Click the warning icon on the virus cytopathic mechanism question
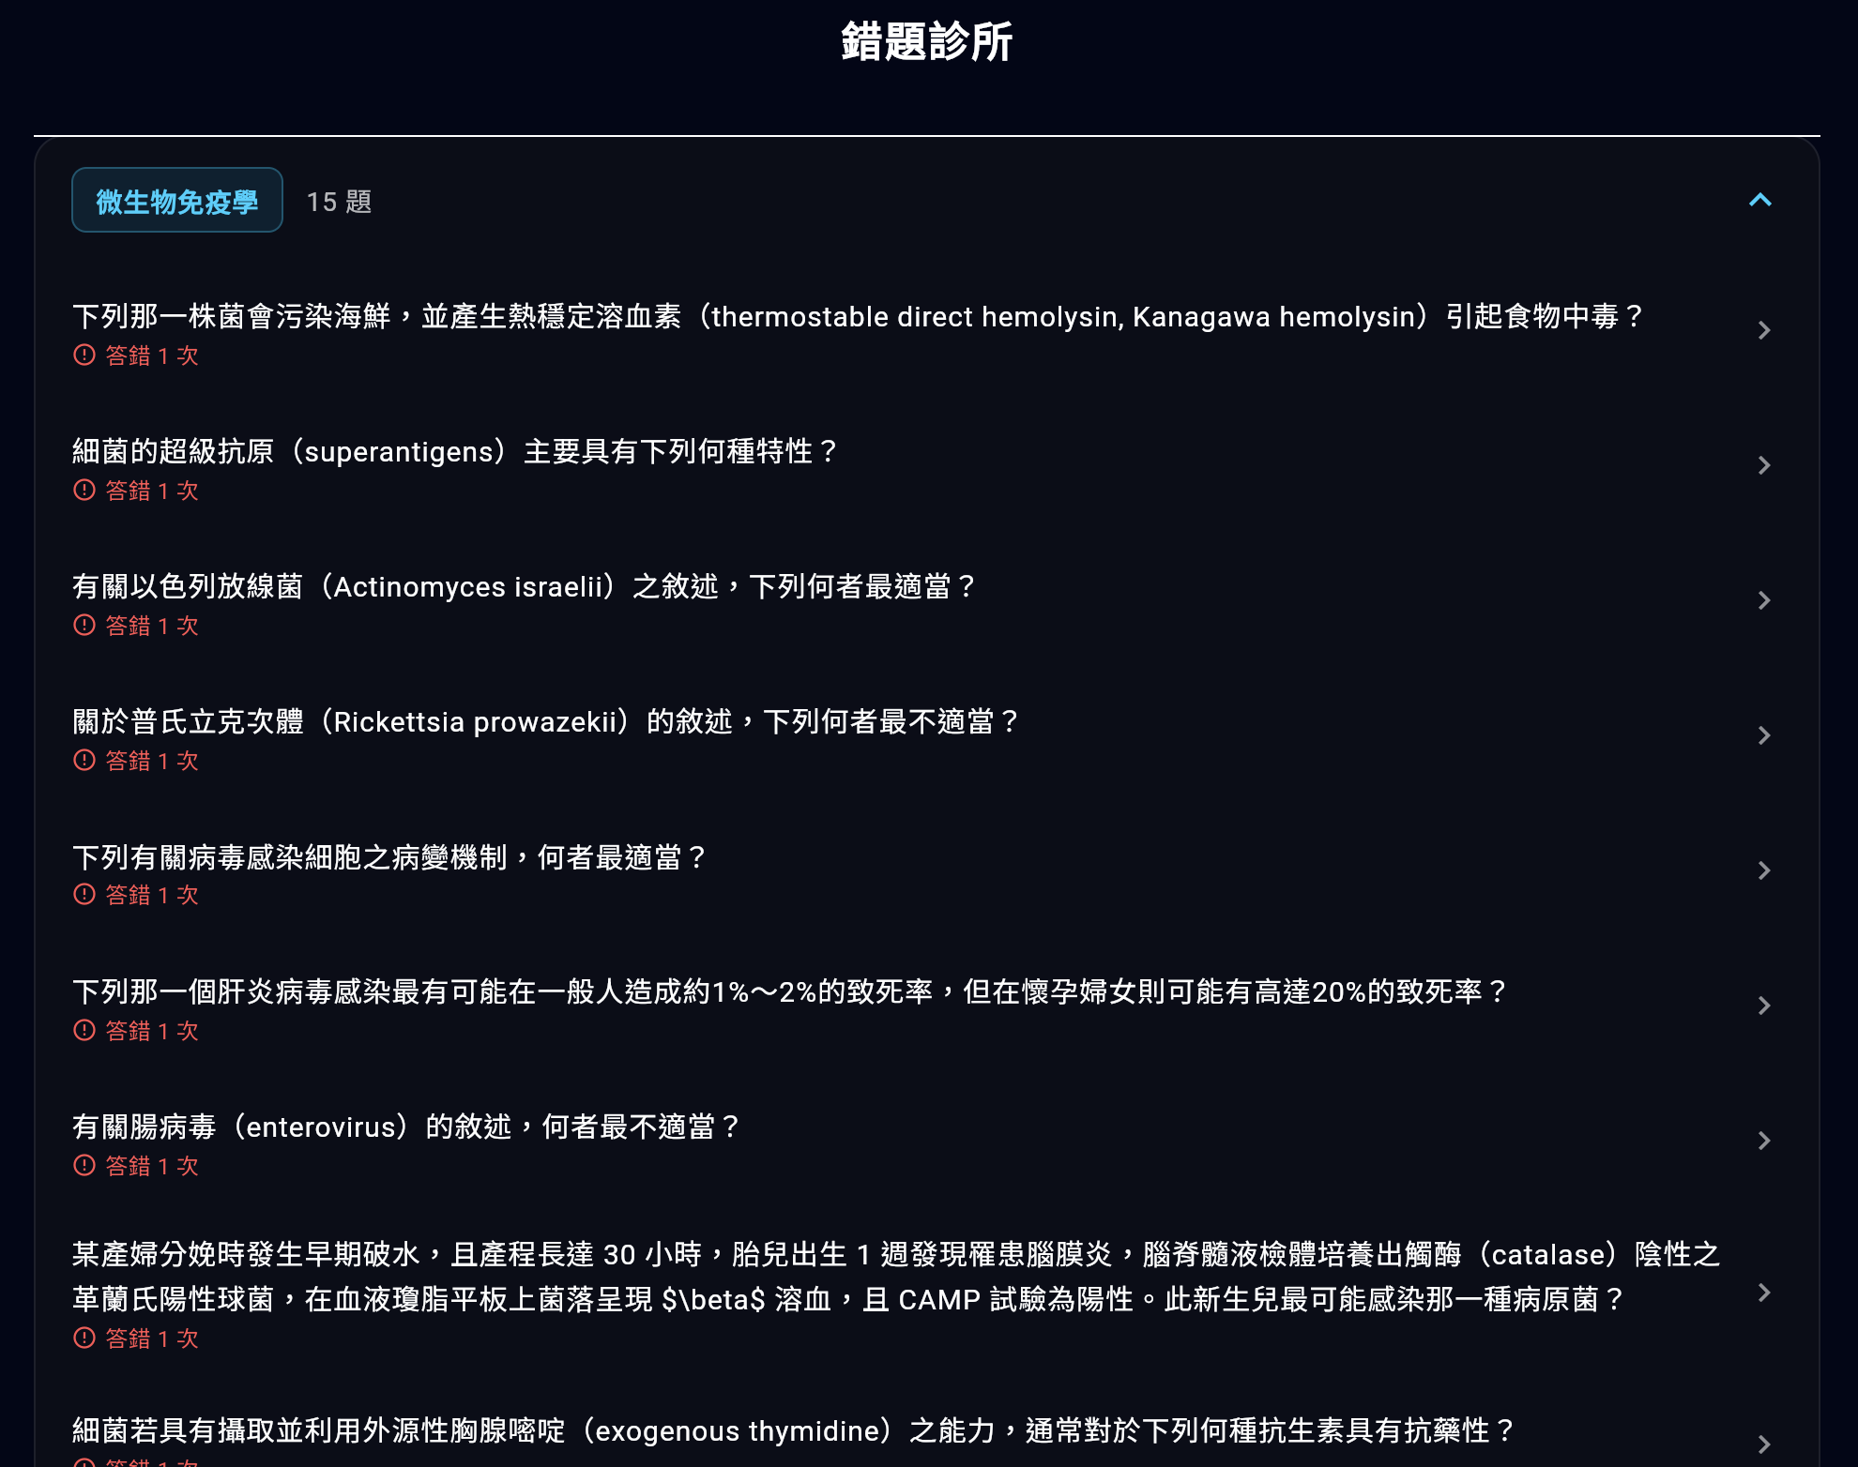1858x1467 pixels. 84,896
